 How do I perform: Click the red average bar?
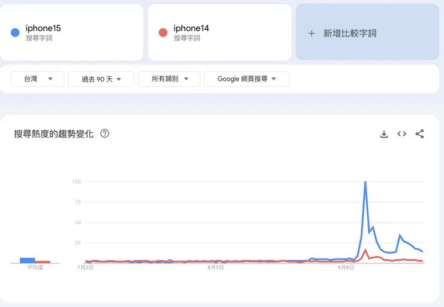click(x=43, y=262)
